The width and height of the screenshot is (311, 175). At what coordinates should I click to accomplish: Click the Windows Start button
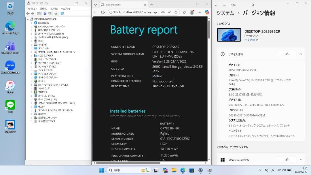(101, 170)
